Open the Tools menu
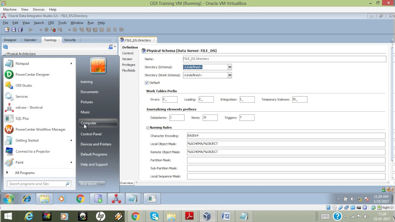This screenshot has height=222, width=395. click(x=62, y=23)
